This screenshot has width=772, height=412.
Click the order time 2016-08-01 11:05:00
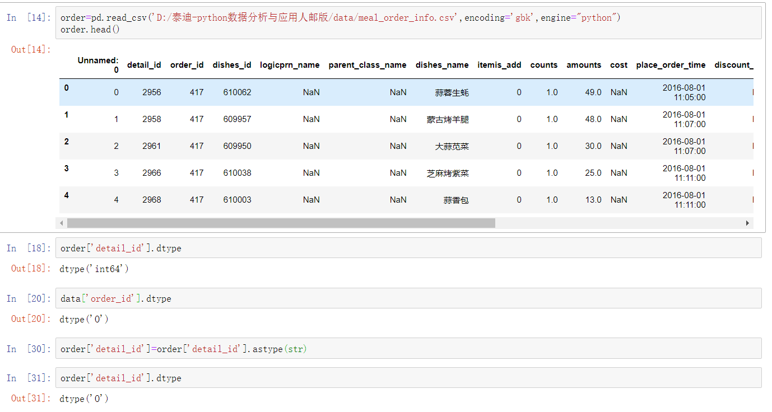click(x=684, y=92)
